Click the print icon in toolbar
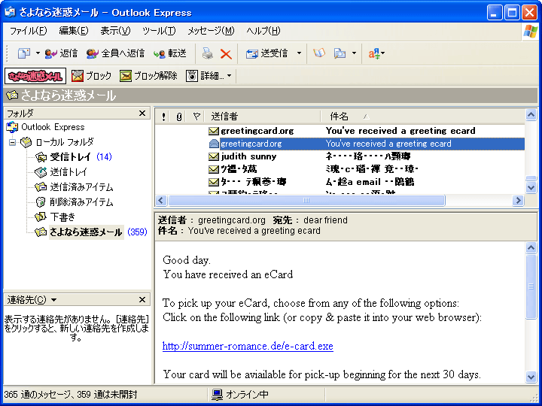The height and width of the screenshot is (406, 542). [x=208, y=53]
